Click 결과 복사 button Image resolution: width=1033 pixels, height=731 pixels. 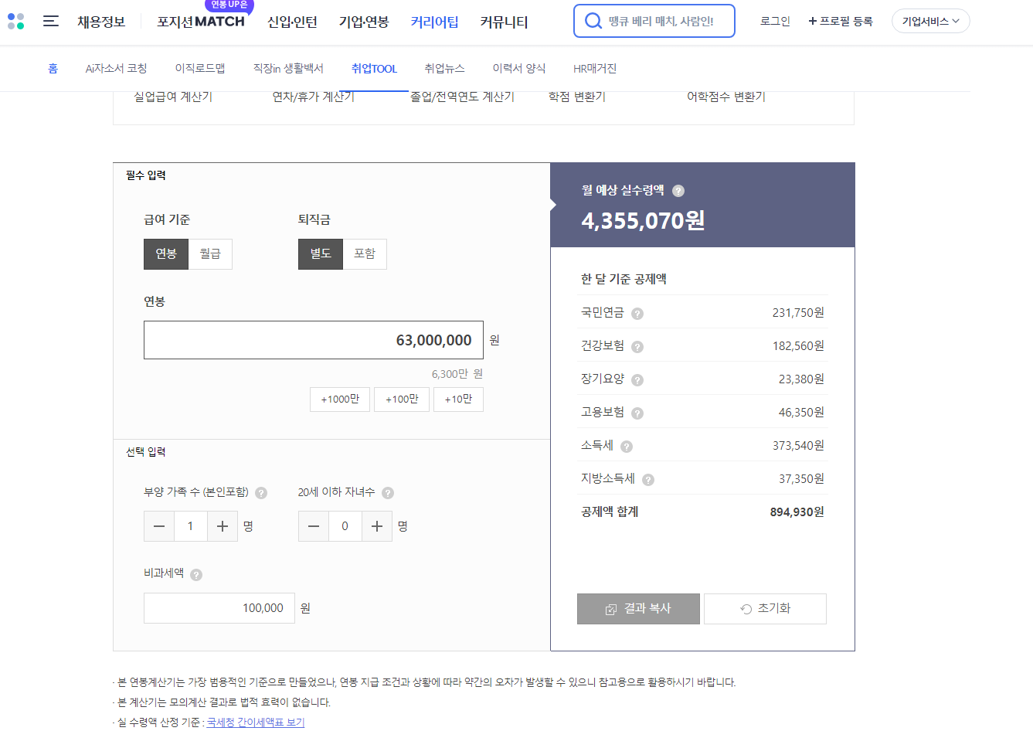coord(638,609)
